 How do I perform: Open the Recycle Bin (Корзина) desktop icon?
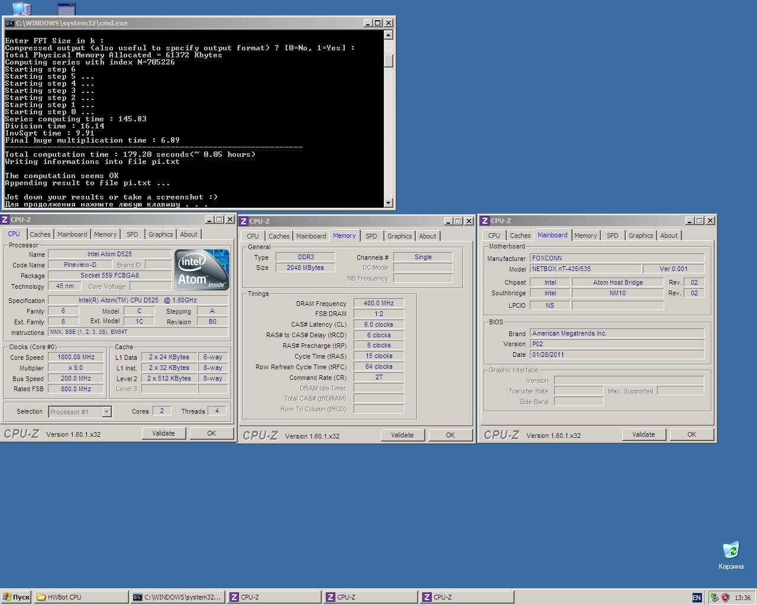(x=731, y=555)
